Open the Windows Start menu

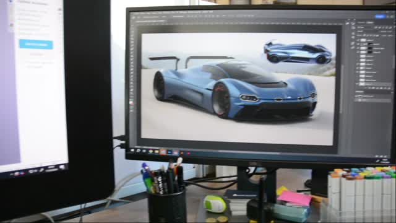pos(132,151)
